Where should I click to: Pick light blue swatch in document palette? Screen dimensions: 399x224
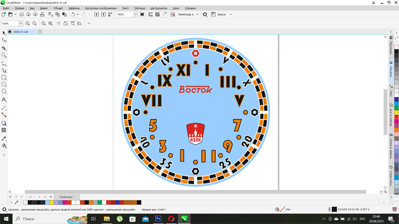click(x=47, y=202)
